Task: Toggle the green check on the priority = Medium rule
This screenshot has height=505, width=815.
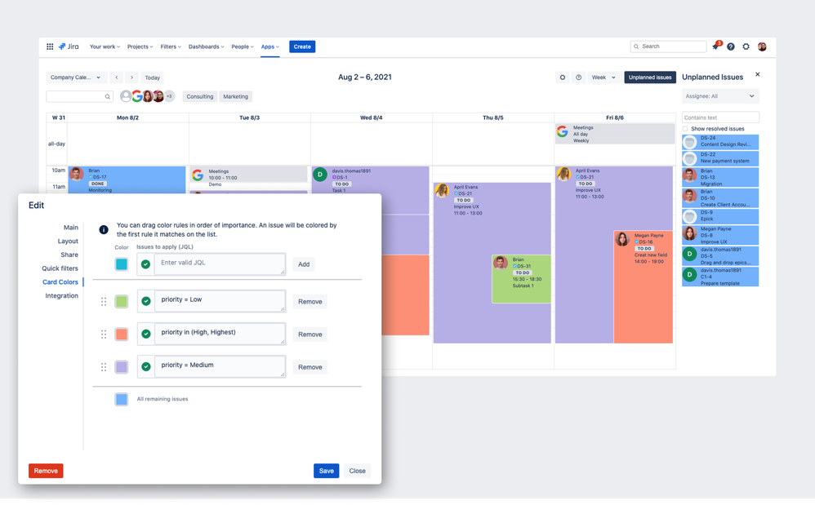Action: point(145,366)
